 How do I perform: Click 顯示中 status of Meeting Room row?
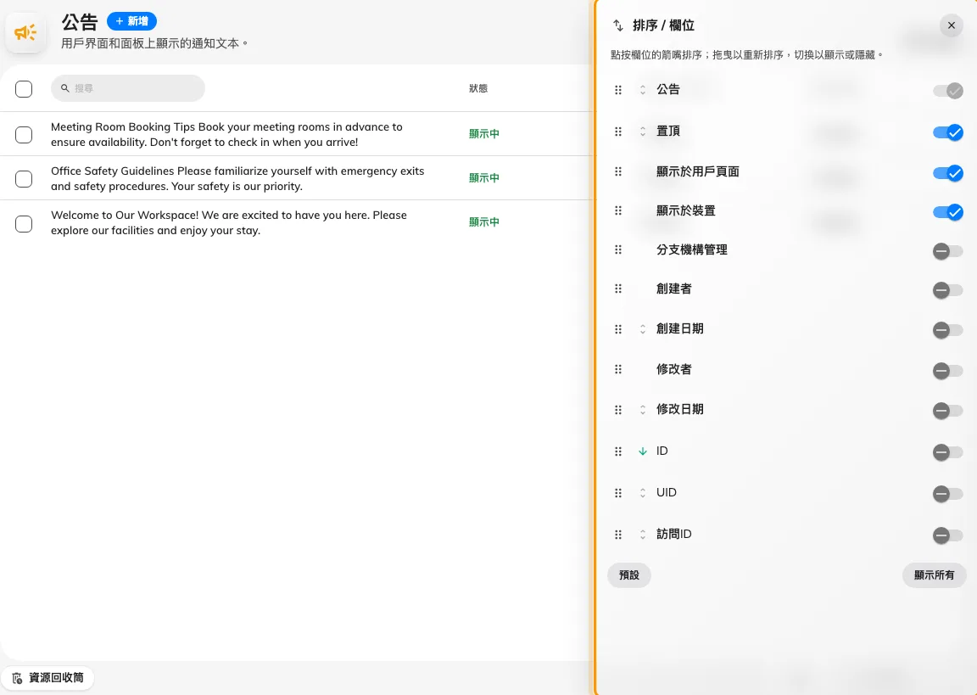coord(484,133)
